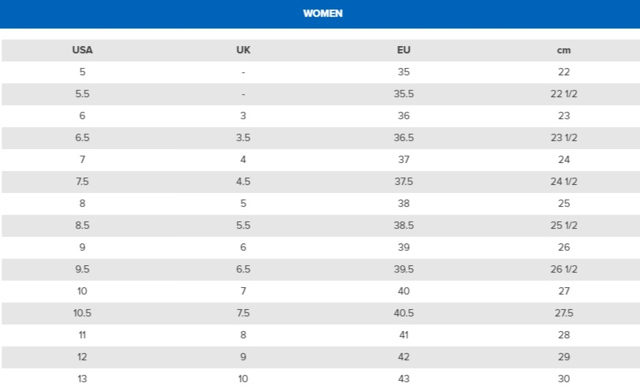Click the WOMEN header banner

pos(320,14)
